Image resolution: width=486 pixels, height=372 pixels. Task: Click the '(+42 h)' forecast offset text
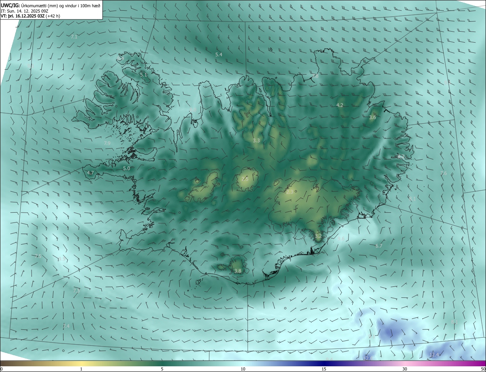click(52, 16)
